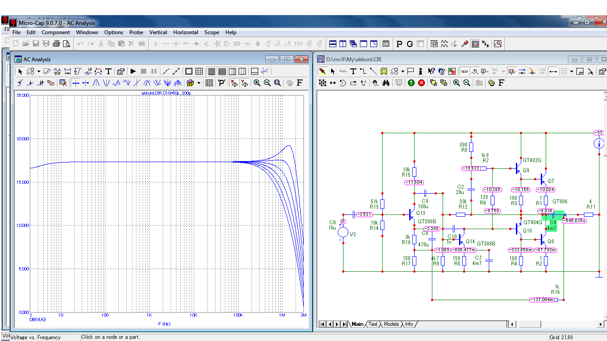Image resolution: width=607 pixels, height=341 pixels.
Task: Expand the graphics shapes dropdown in AC Analysis toolbar
Action: point(39,71)
